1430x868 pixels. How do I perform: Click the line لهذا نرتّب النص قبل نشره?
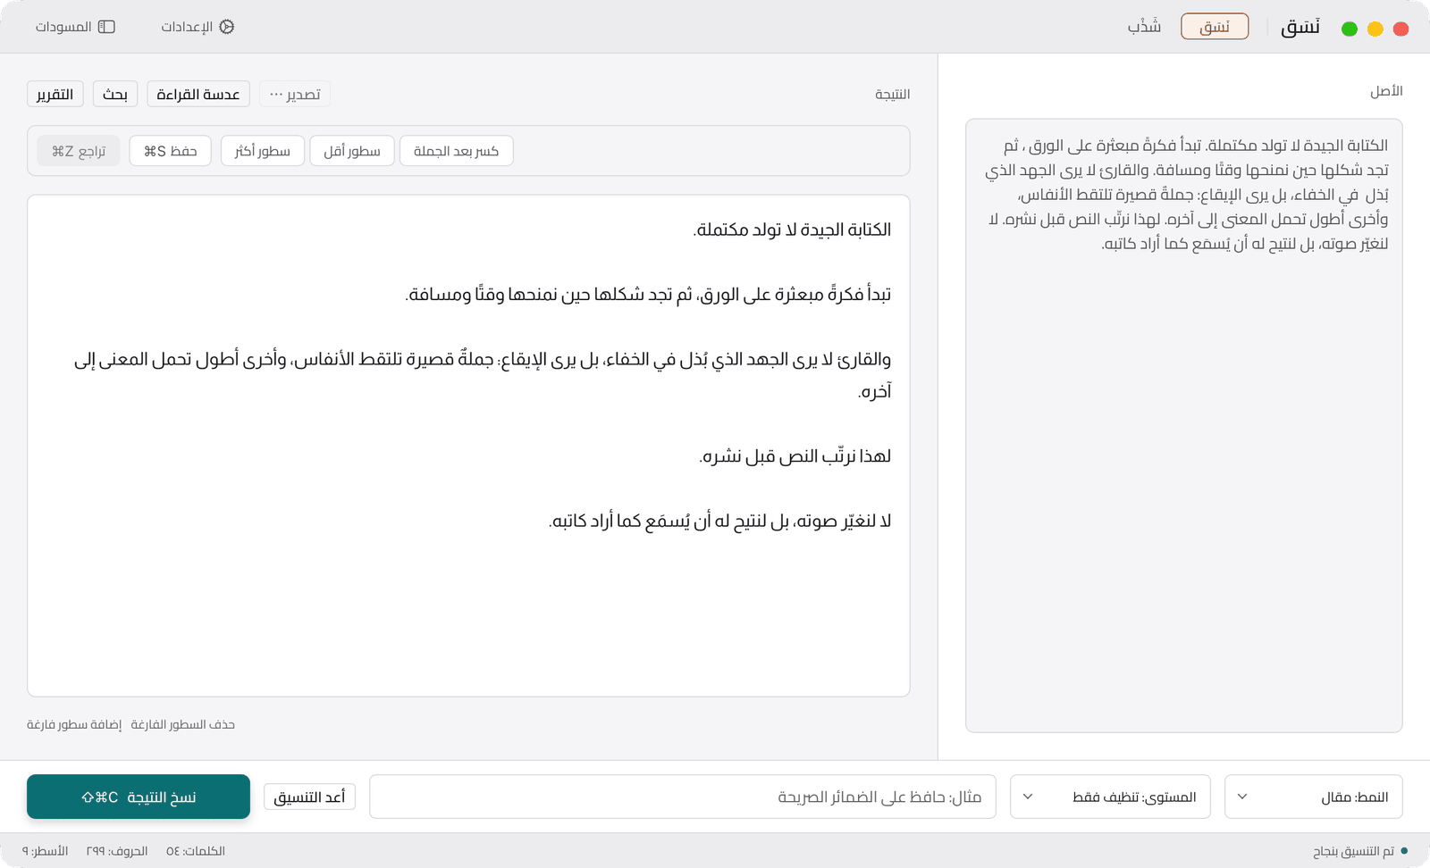click(x=795, y=456)
